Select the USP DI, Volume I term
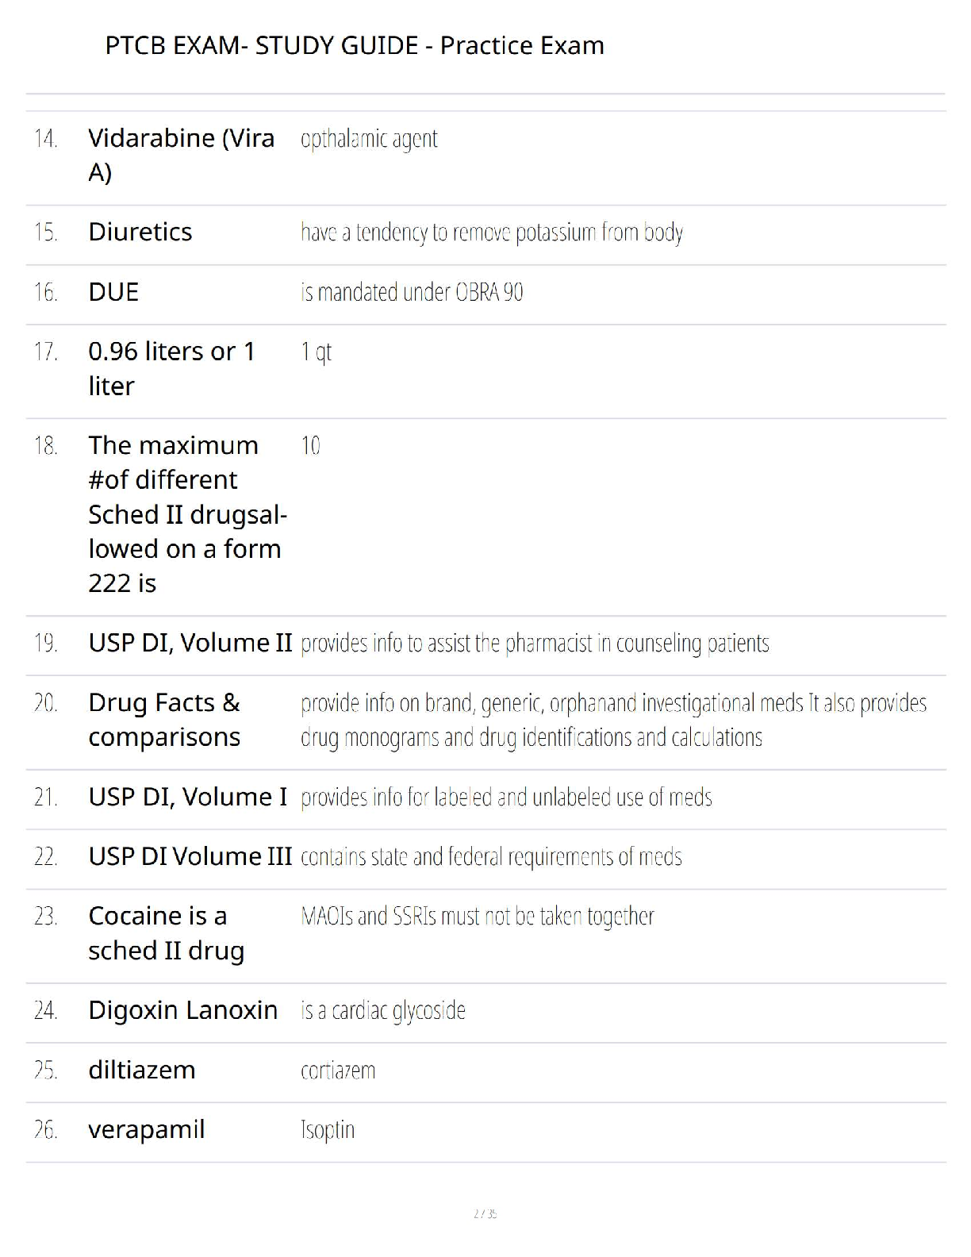 [x=187, y=797]
